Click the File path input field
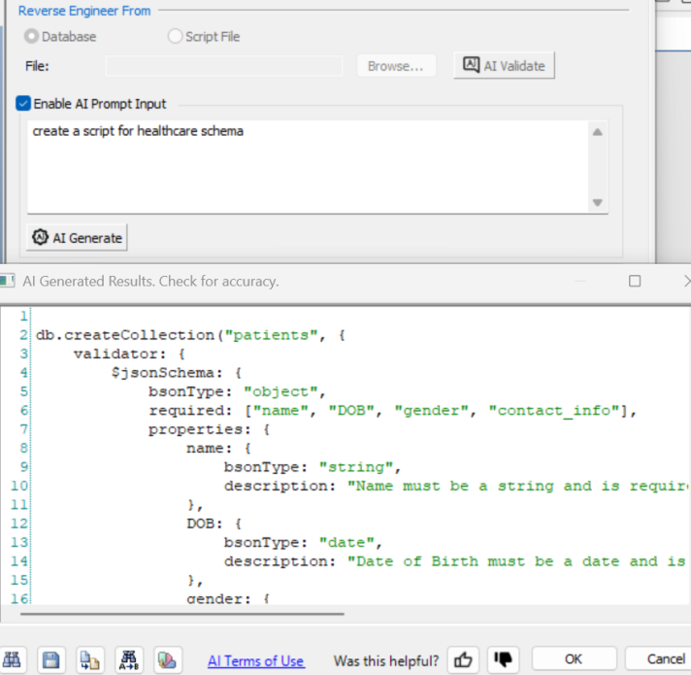Screen dimensions: 691x675 coord(224,66)
